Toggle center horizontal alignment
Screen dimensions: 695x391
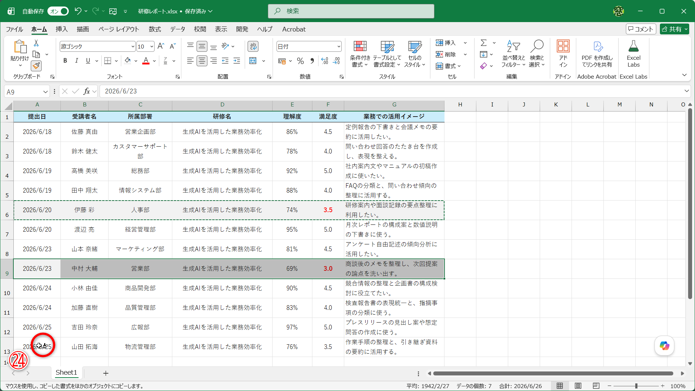point(202,60)
